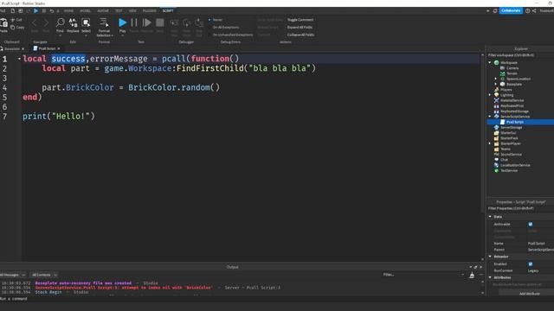Click the Navigate Forward arrow
The width and height of the screenshot is (554, 311).
click(x=46, y=23)
